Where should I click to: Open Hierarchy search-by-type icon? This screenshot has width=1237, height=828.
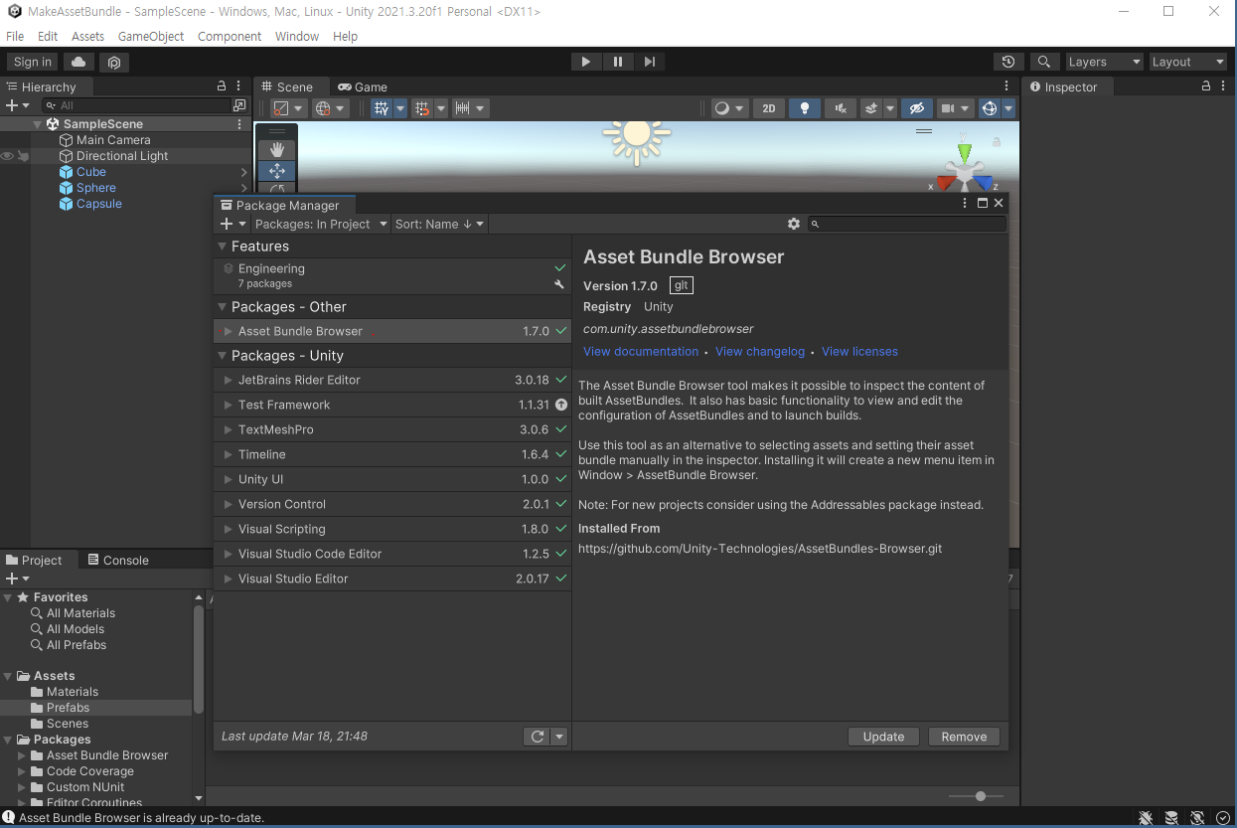point(238,105)
